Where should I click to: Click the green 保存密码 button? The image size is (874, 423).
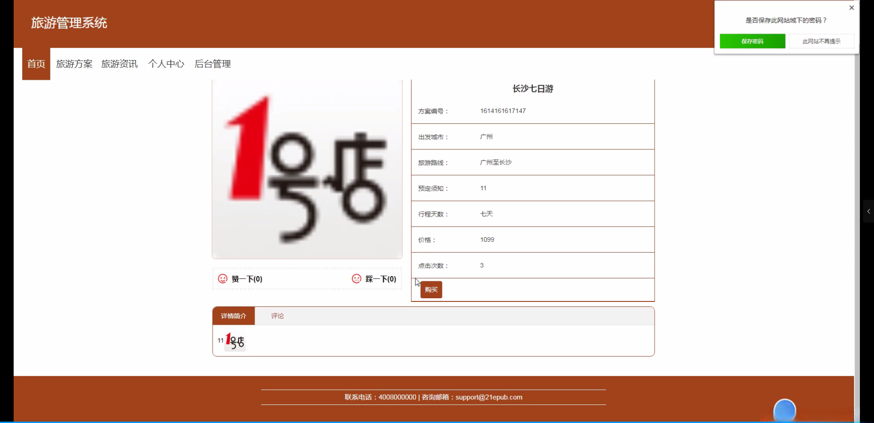click(752, 41)
